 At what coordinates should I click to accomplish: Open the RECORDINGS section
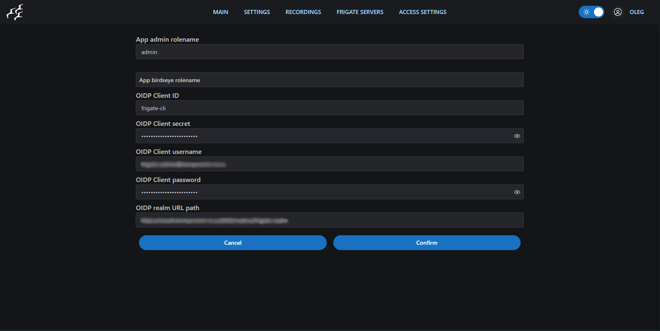[x=303, y=12]
